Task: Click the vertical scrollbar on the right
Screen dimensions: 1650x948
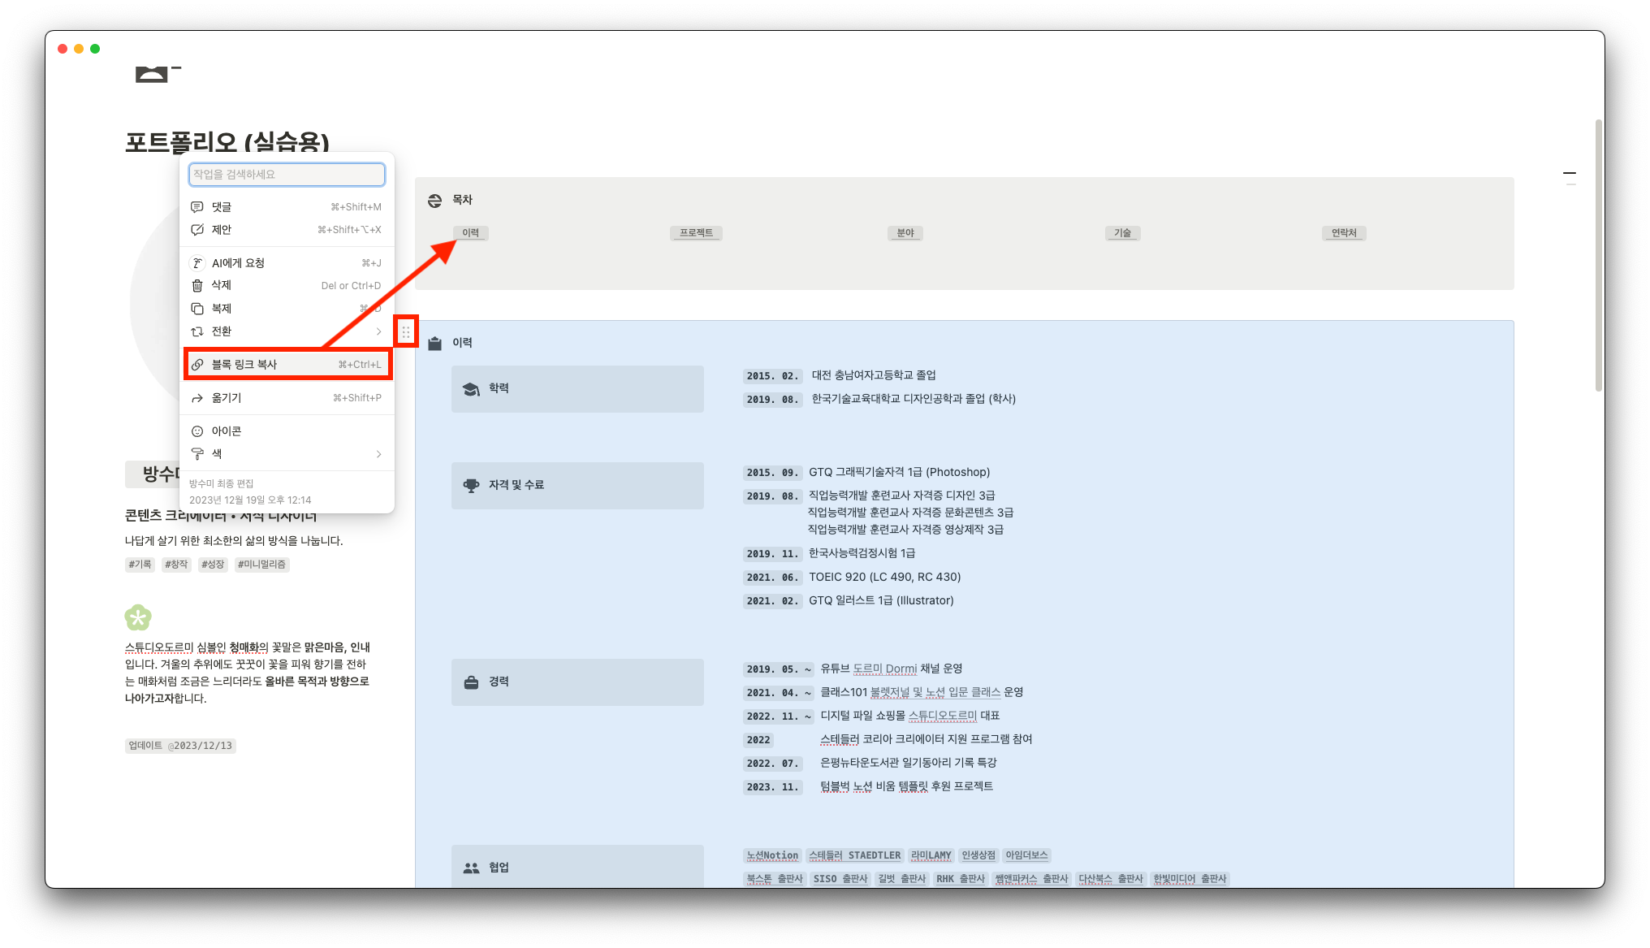Action: point(1598,256)
